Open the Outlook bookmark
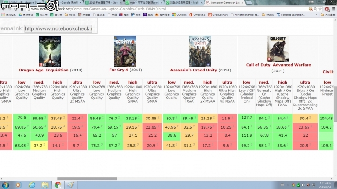 pyautogui.click(x=179, y=15)
